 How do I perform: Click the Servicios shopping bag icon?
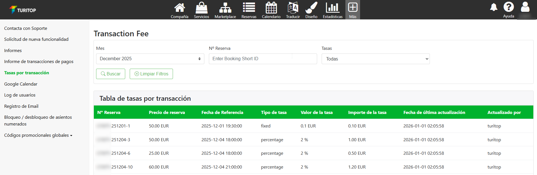pyautogui.click(x=201, y=8)
